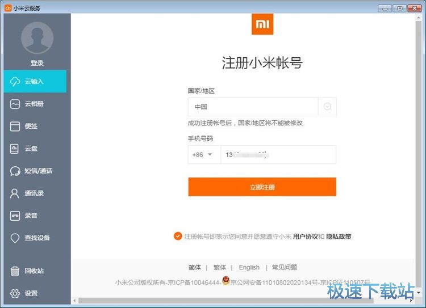This screenshot has width=426, height=308.
Task: Click the orange MI logo
Action: click(262, 24)
